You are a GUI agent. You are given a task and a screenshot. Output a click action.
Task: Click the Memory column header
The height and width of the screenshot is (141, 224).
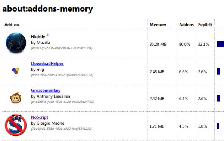click(158, 25)
